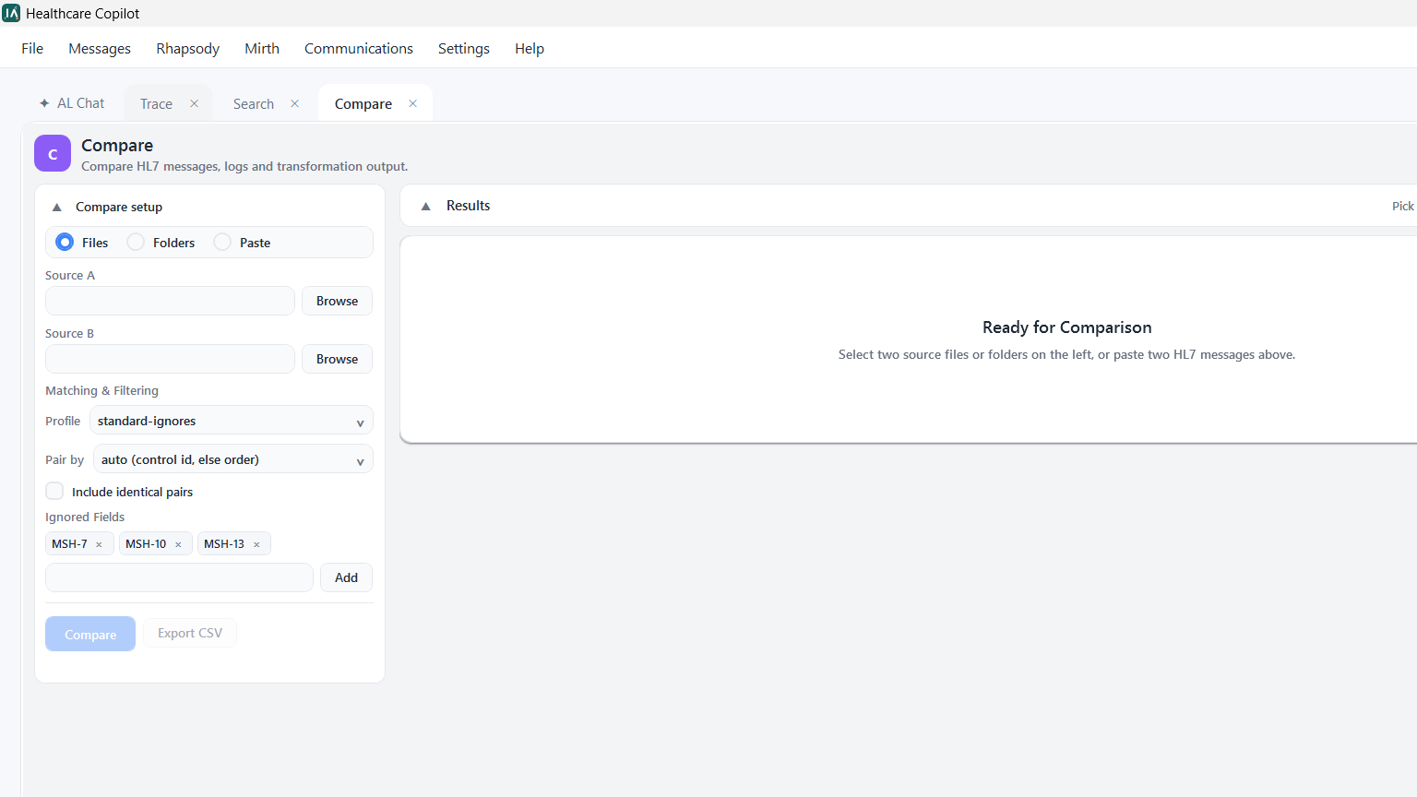Open the Pair by dropdown
Viewport: 1417px width, 797px height.
pos(233,459)
